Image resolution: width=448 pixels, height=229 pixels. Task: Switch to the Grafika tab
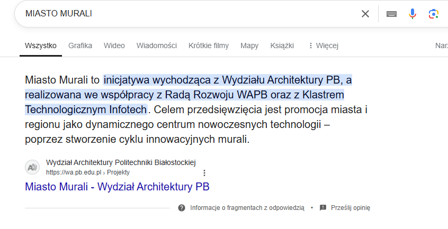[x=80, y=45]
